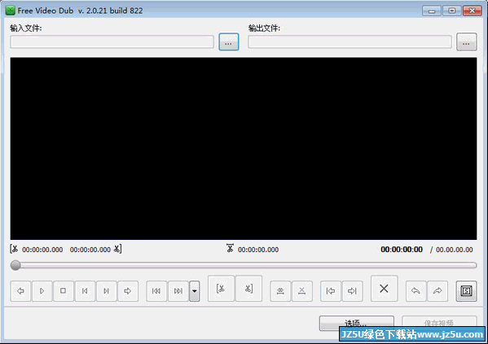The width and height of the screenshot is (488, 344).
Task: Click the remove tag marker button
Action: click(302, 291)
